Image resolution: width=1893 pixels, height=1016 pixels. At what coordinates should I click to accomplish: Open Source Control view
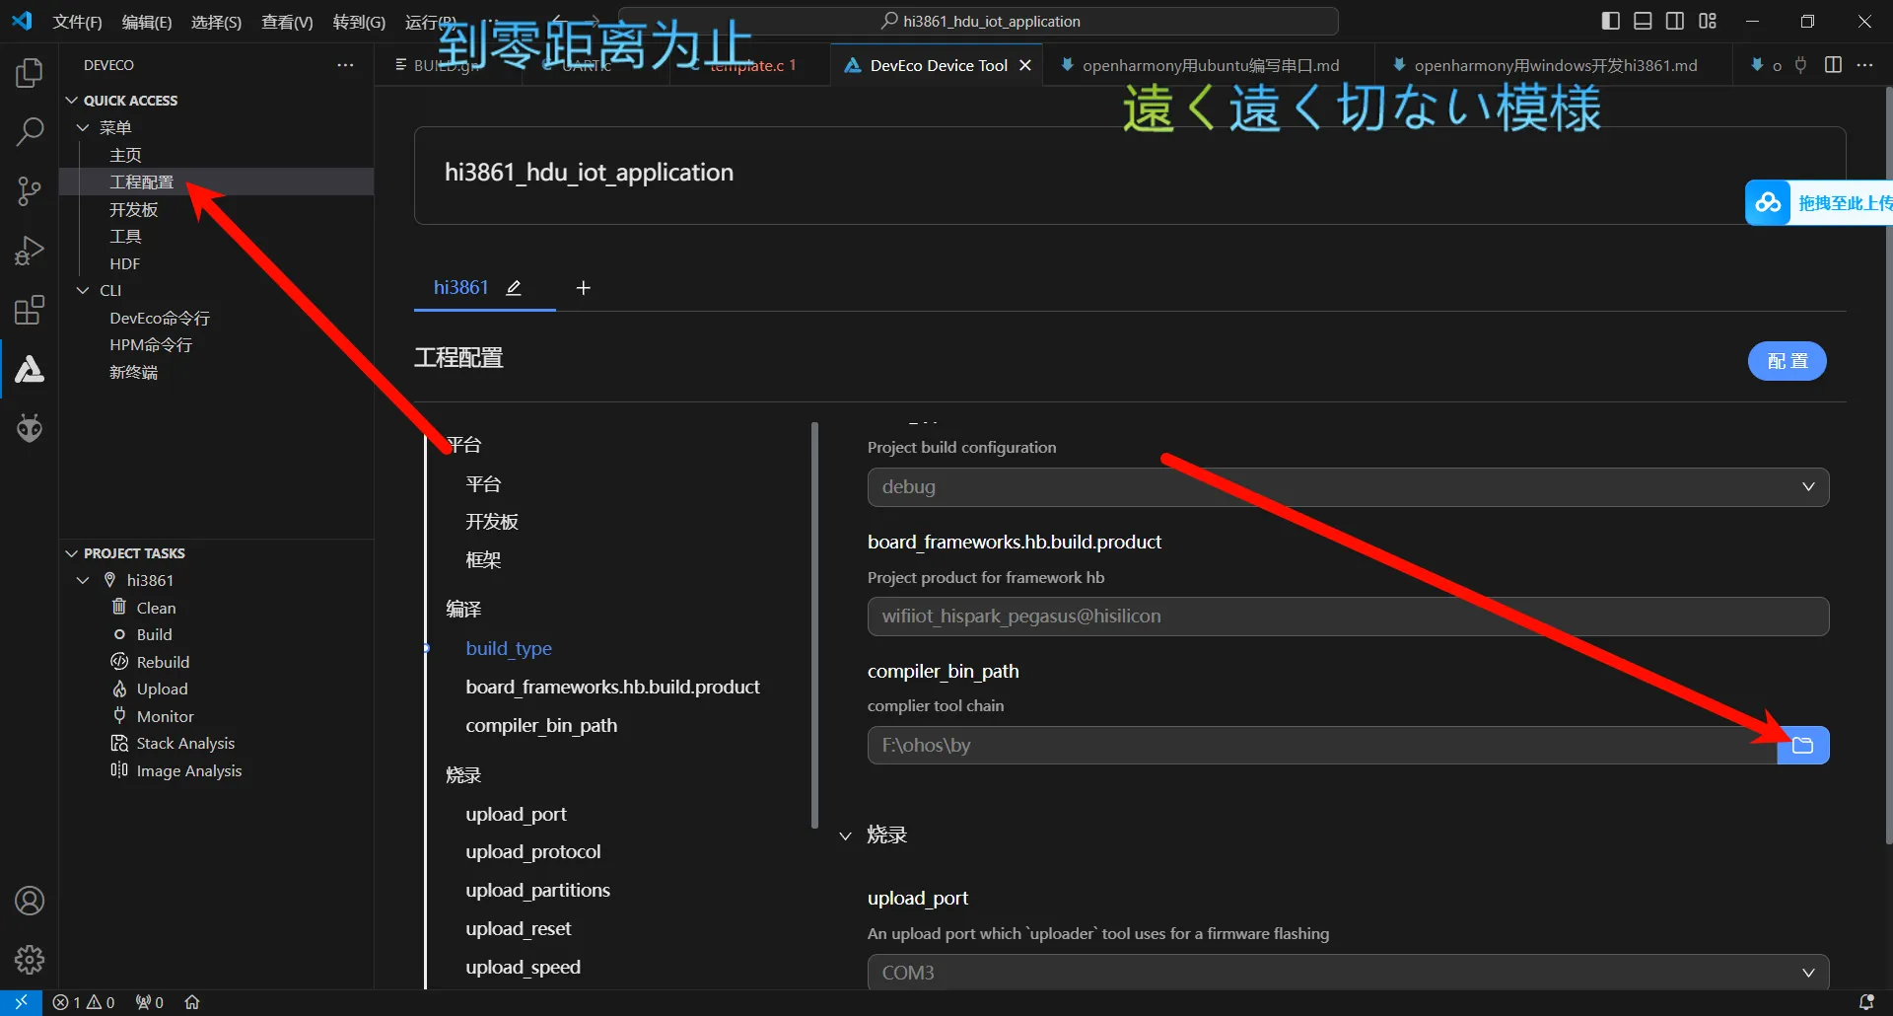[x=30, y=190]
